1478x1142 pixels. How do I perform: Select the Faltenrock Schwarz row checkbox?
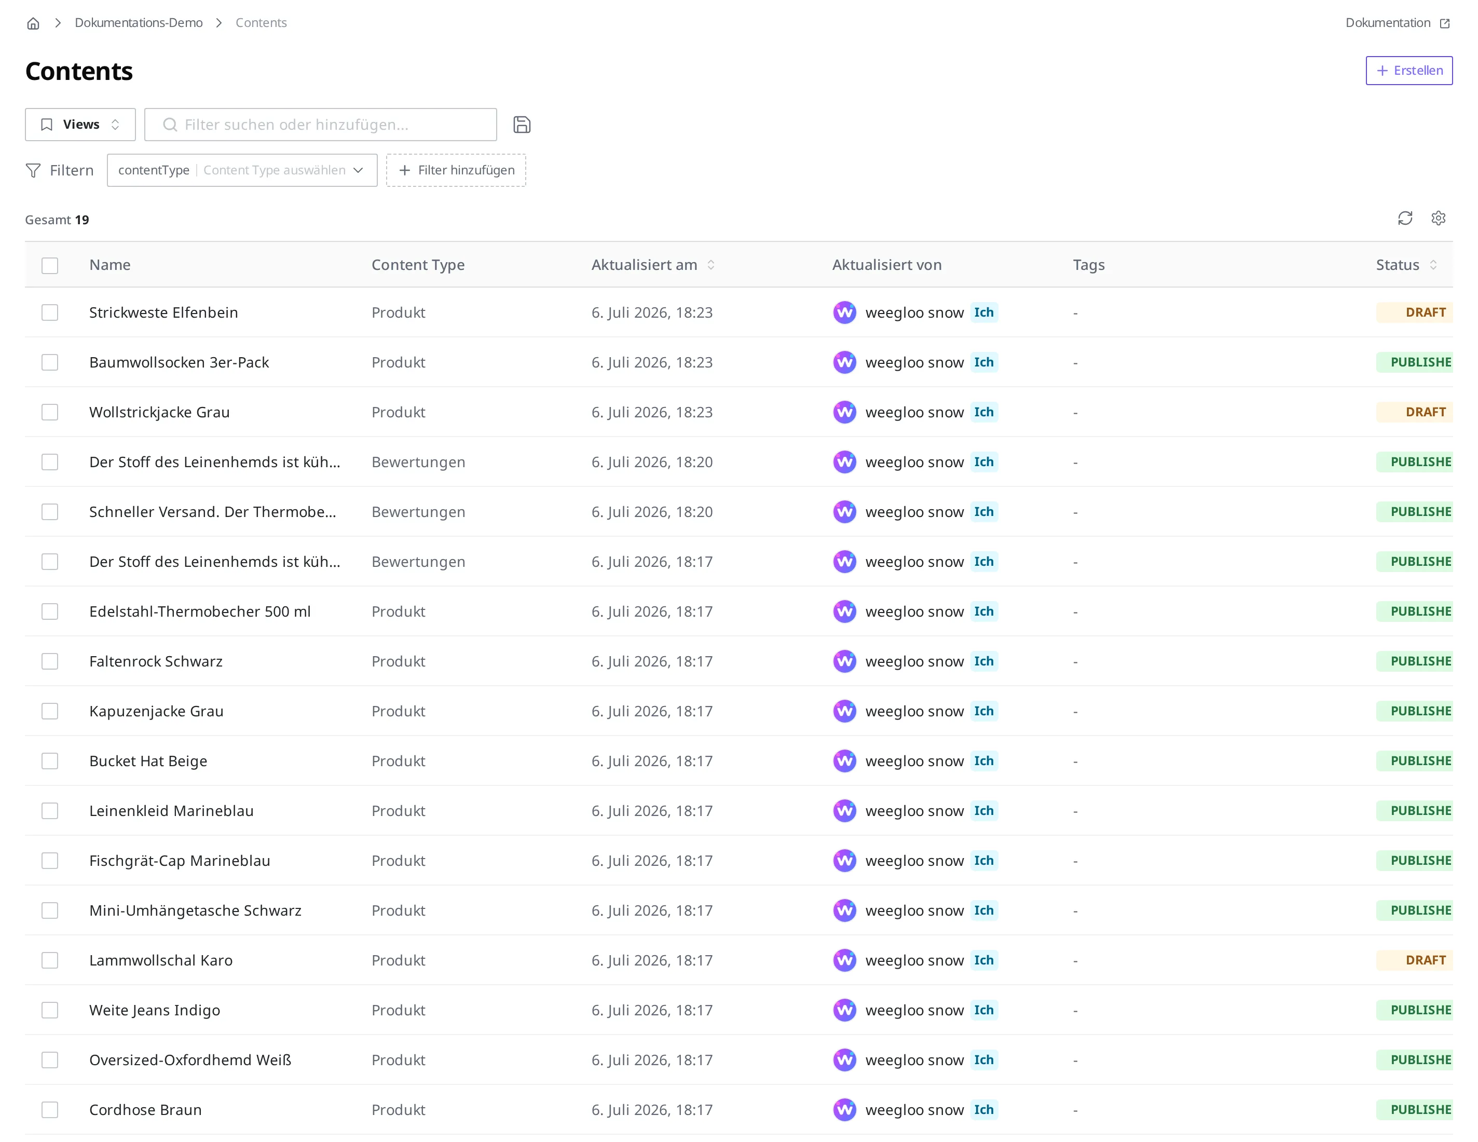click(x=49, y=661)
